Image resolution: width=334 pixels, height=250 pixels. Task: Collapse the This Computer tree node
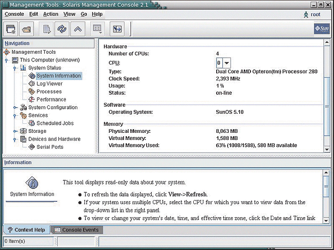click(6, 60)
